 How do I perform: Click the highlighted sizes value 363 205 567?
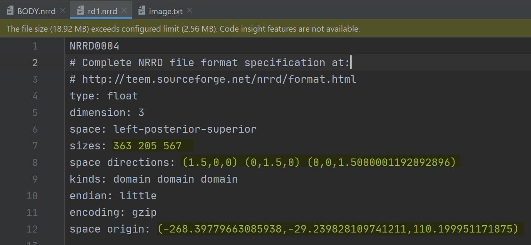click(148, 146)
